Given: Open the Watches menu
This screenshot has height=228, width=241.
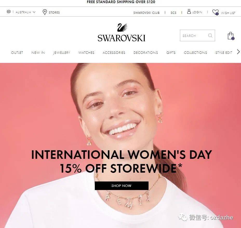Looking at the screenshot, I should pyautogui.click(x=86, y=53).
